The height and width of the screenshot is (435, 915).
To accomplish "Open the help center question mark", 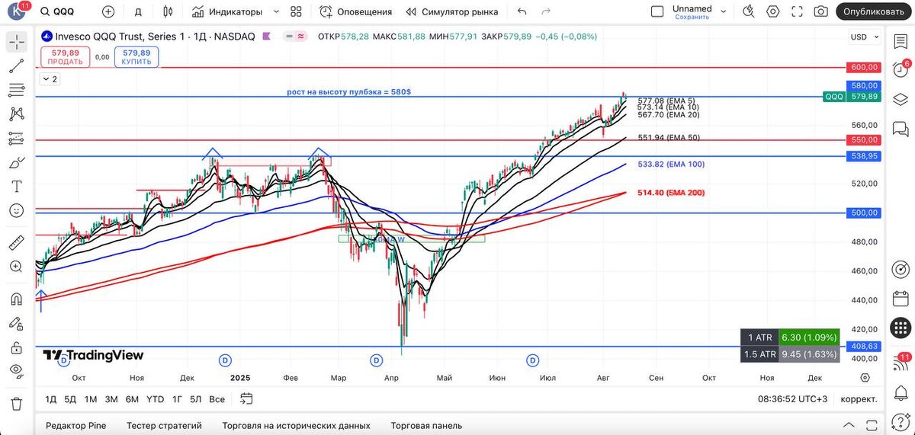I will (901, 422).
